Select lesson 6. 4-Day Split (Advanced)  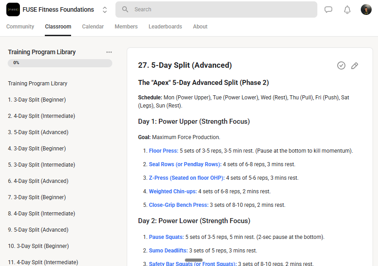tap(38, 181)
